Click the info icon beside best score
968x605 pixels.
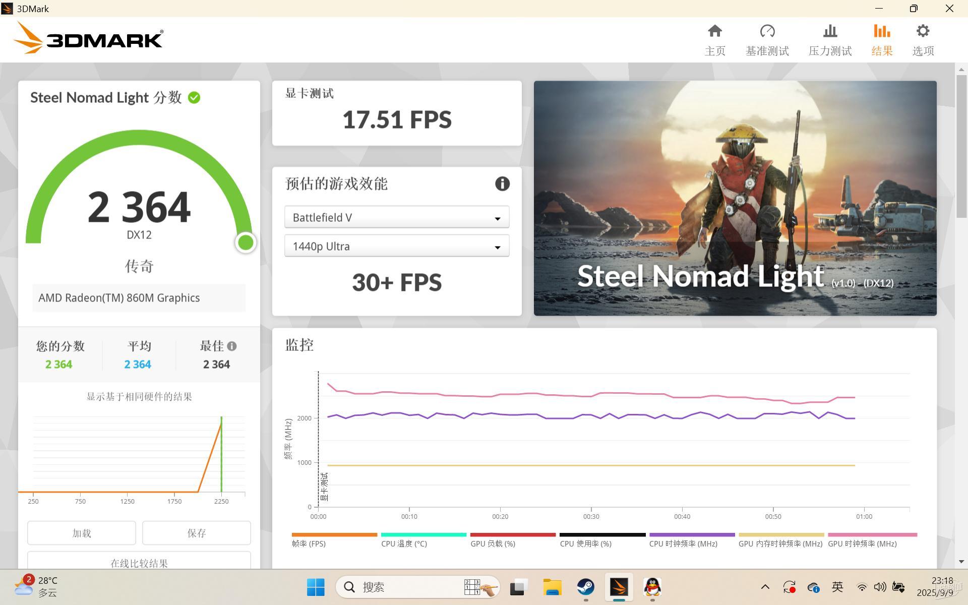click(x=232, y=346)
